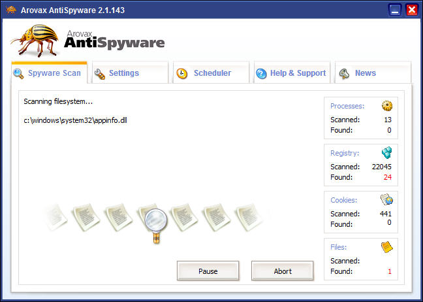
Task: Open the Scheduler tab
Action: [211, 73]
